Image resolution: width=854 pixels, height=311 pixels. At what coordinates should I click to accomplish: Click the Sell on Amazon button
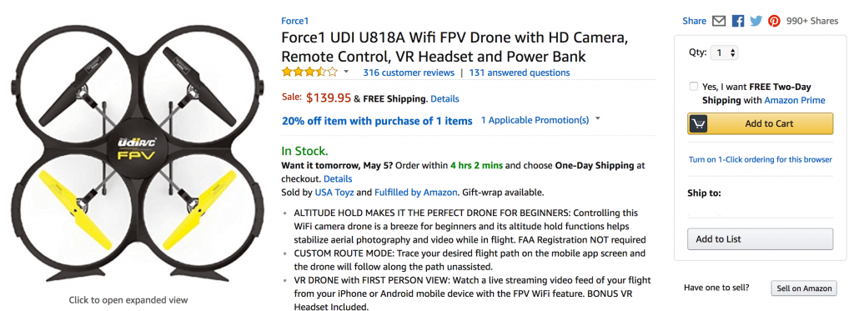pos(804,288)
